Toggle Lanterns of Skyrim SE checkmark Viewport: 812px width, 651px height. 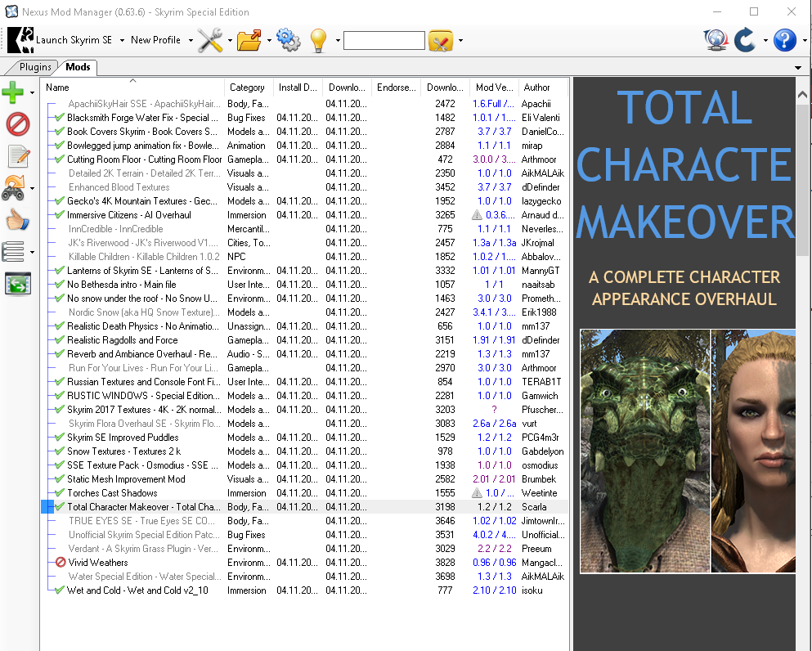click(60, 271)
